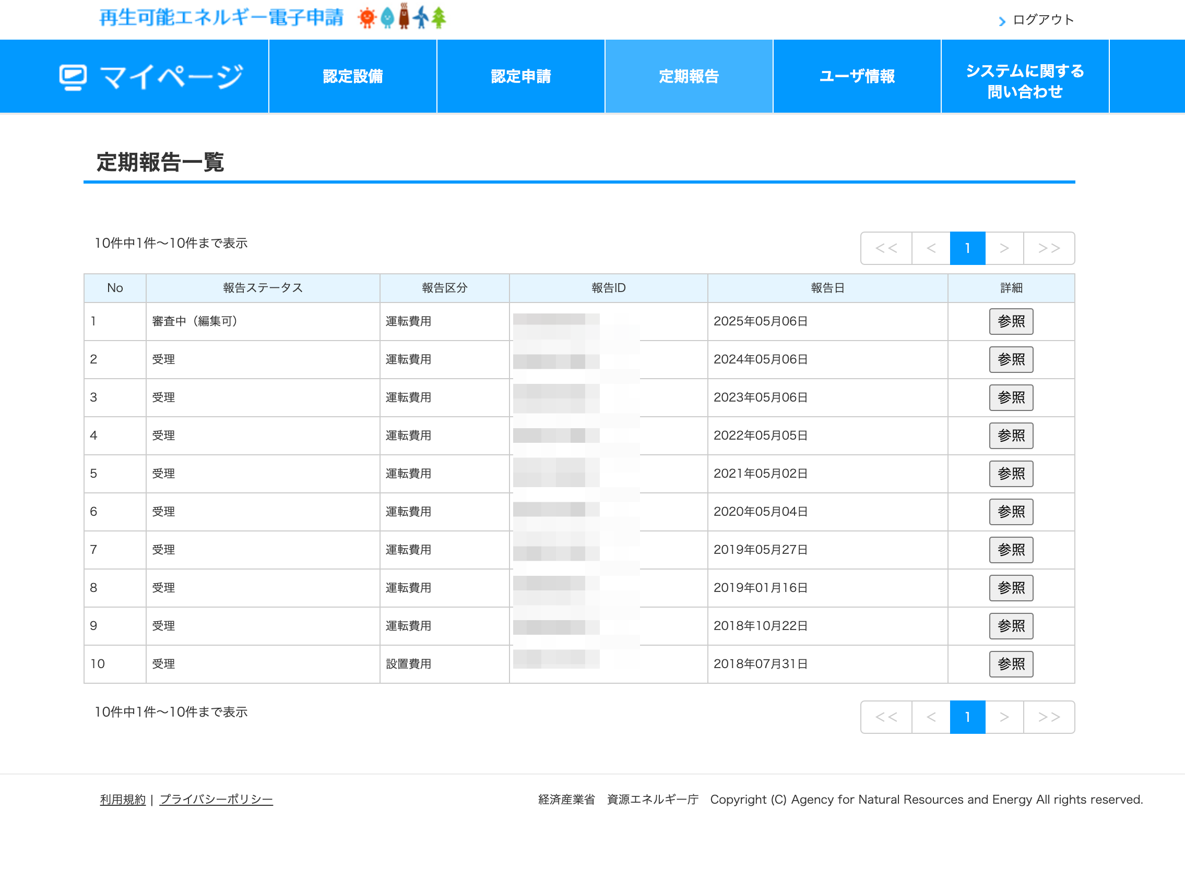
Task: Jump to last page with bottom >> button
Action: [1049, 717]
